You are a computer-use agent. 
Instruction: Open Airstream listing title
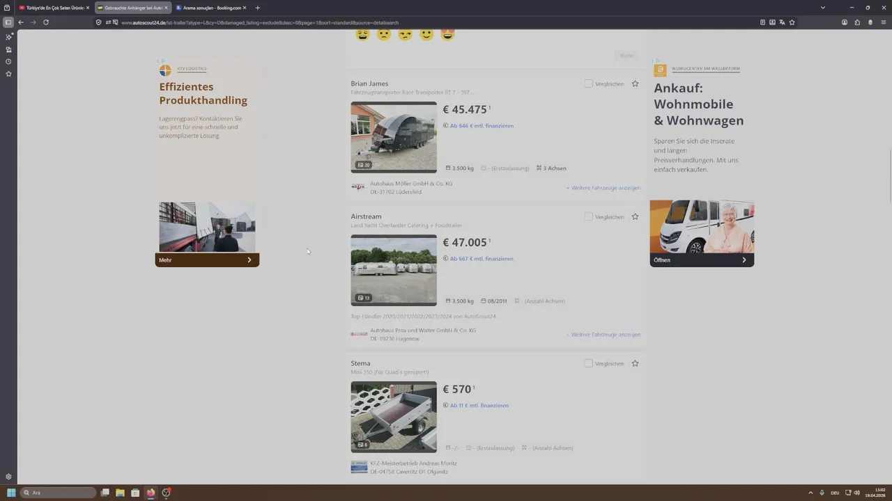coord(366,216)
